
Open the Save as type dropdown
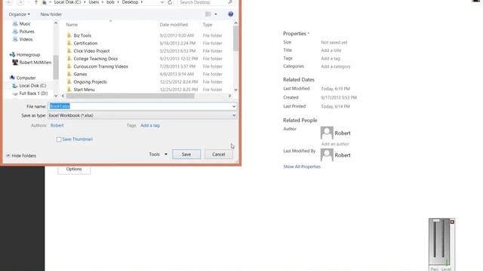pos(143,115)
